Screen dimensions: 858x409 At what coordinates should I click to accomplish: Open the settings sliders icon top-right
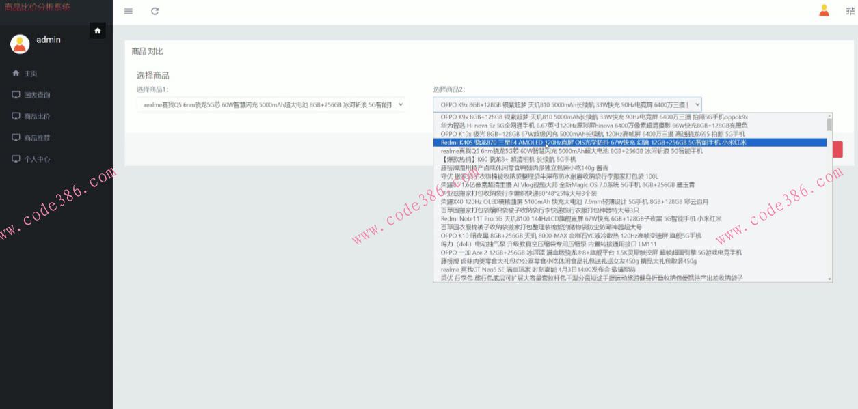click(x=850, y=11)
